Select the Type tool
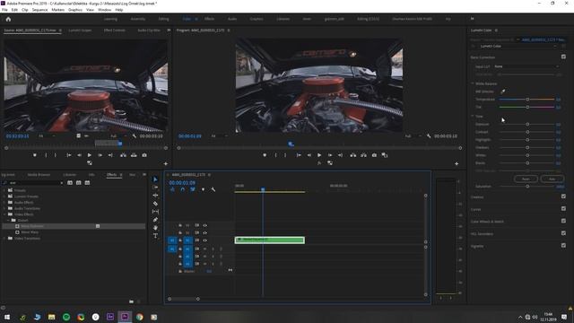Screen dimensions: 574x323 [155, 236]
